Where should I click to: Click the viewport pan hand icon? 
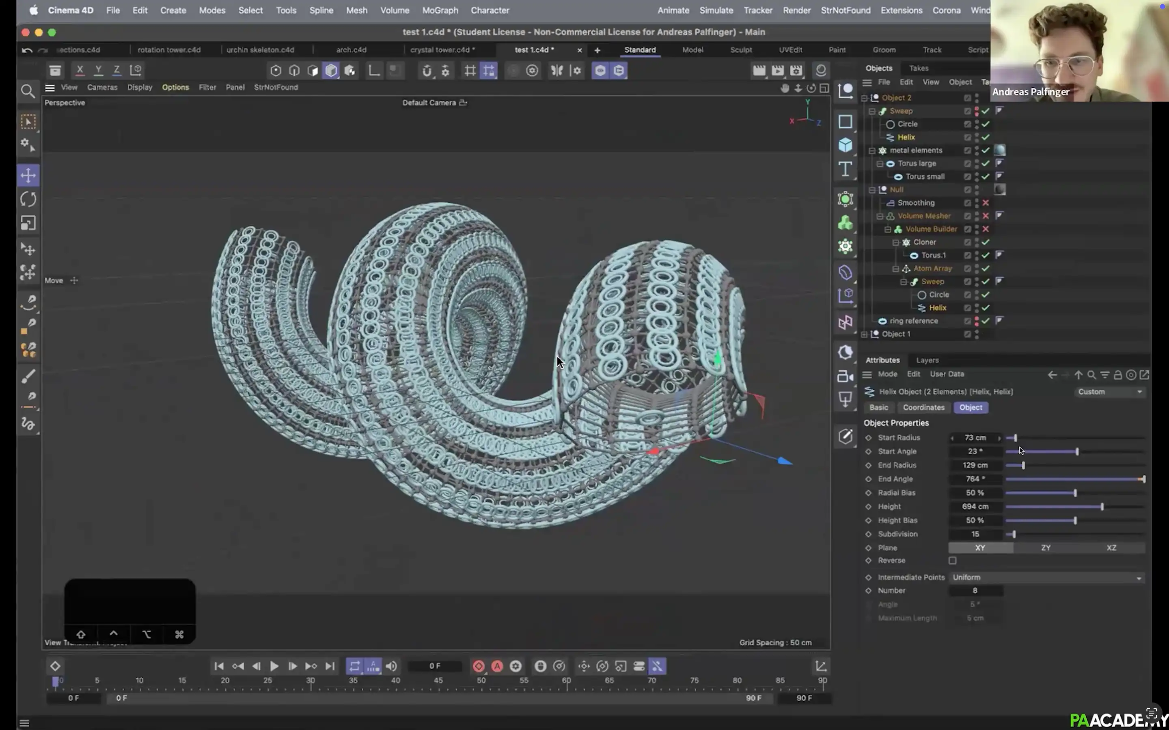pyautogui.click(x=785, y=88)
